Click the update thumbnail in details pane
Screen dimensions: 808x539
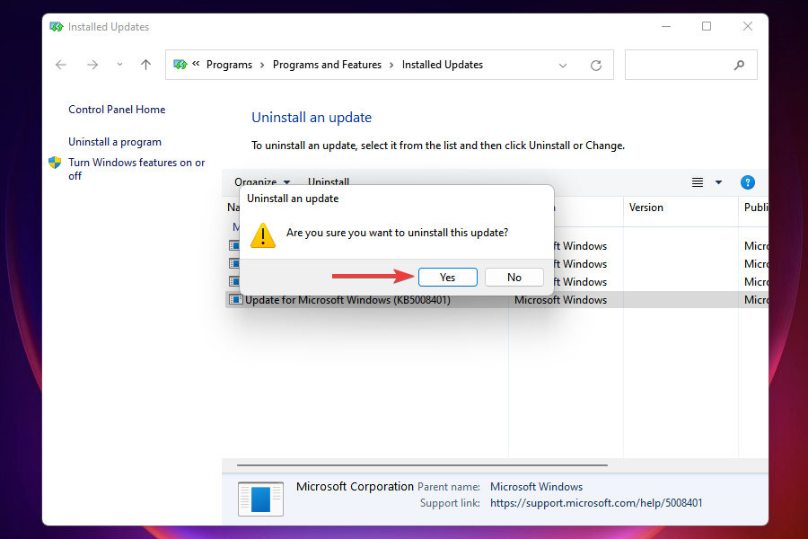click(x=260, y=499)
